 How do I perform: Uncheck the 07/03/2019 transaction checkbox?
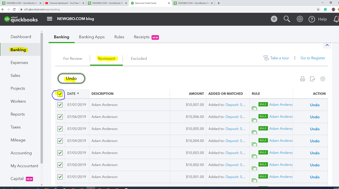60,153
